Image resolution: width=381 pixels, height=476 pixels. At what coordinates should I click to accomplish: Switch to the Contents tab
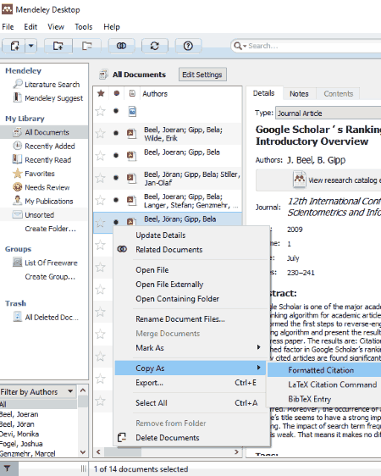[338, 94]
